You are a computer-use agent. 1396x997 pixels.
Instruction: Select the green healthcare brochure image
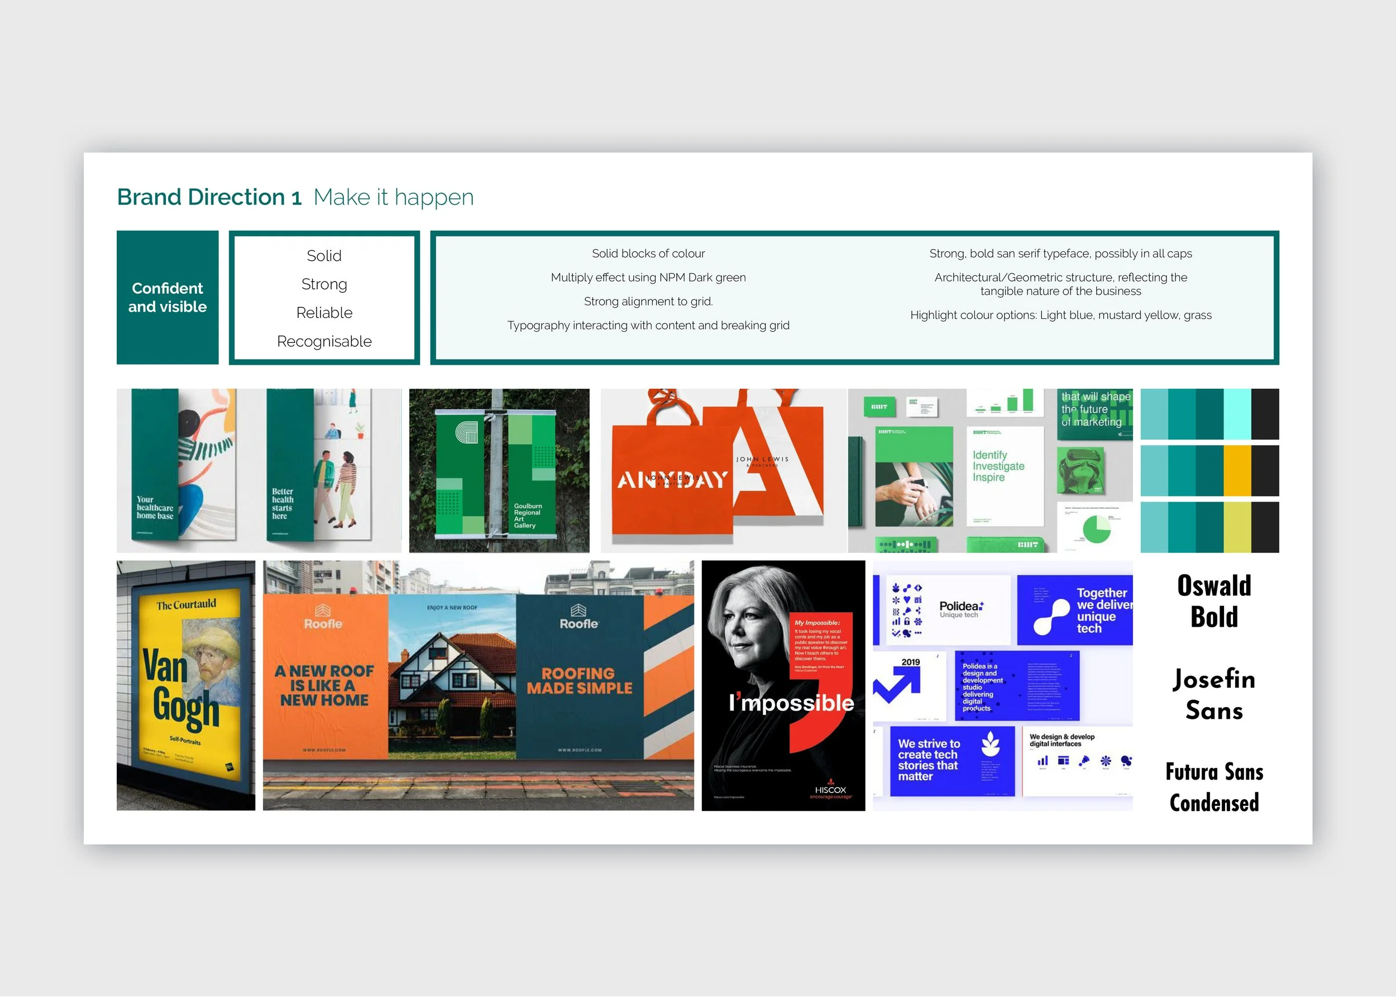[x=259, y=470]
